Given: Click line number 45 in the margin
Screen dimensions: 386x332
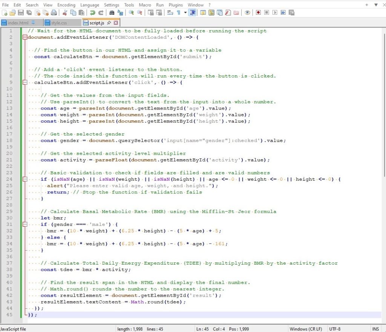Looking at the screenshot, I should click(x=9, y=315).
